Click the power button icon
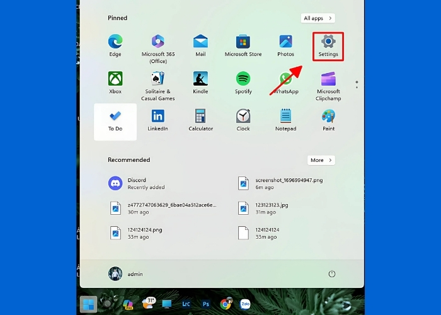The width and height of the screenshot is (441, 315). point(331,274)
